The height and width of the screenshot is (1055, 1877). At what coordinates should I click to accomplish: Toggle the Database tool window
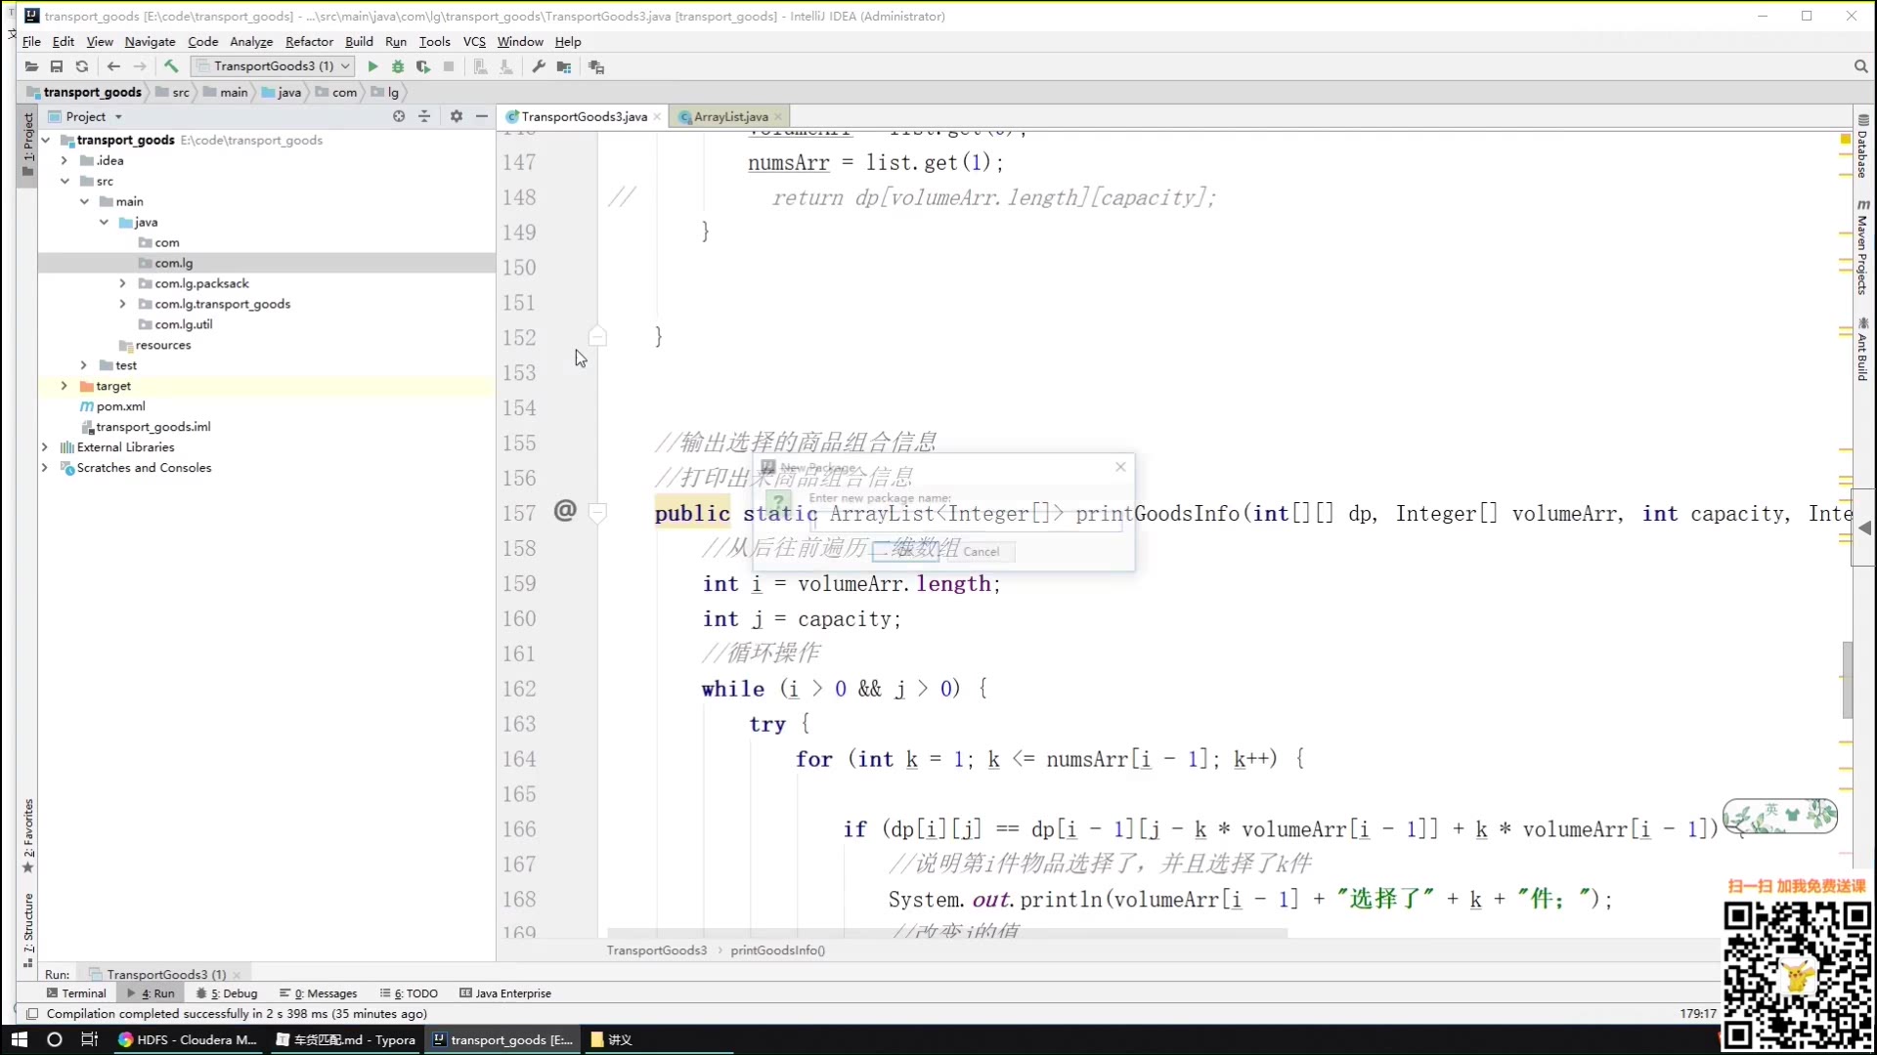pos(1863,147)
